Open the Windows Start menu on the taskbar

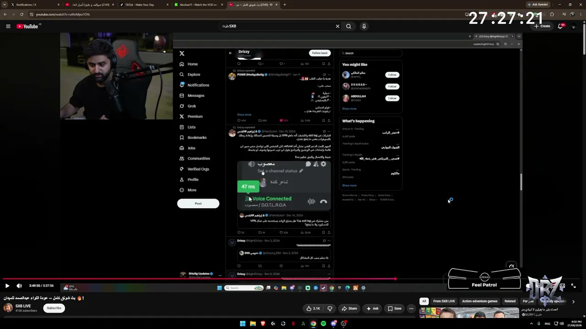pos(243,324)
